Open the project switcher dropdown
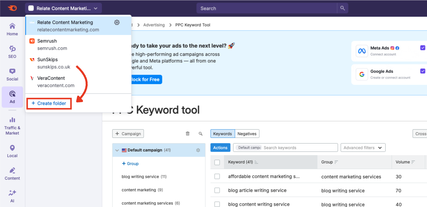 [63, 8]
